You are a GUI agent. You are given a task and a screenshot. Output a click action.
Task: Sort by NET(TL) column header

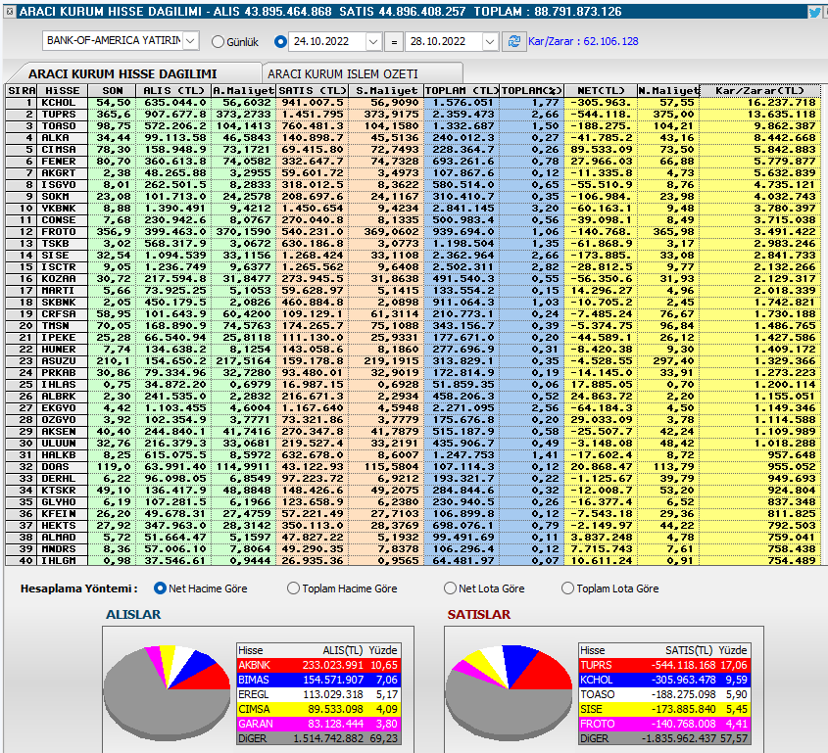click(x=601, y=91)
